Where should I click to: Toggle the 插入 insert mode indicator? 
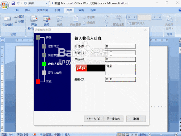67,135
